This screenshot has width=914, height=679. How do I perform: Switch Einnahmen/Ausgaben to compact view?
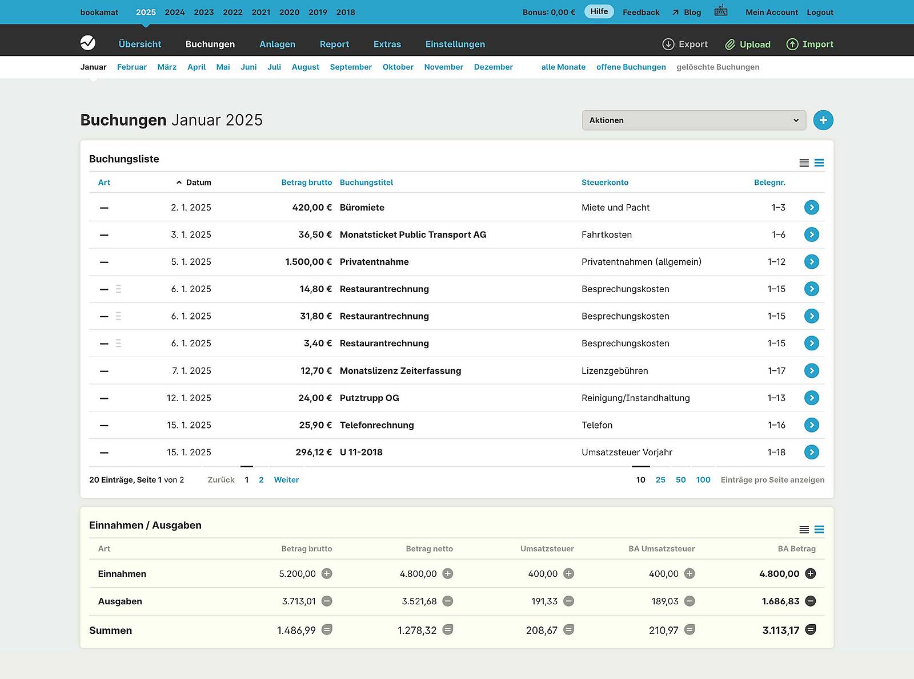804,530
